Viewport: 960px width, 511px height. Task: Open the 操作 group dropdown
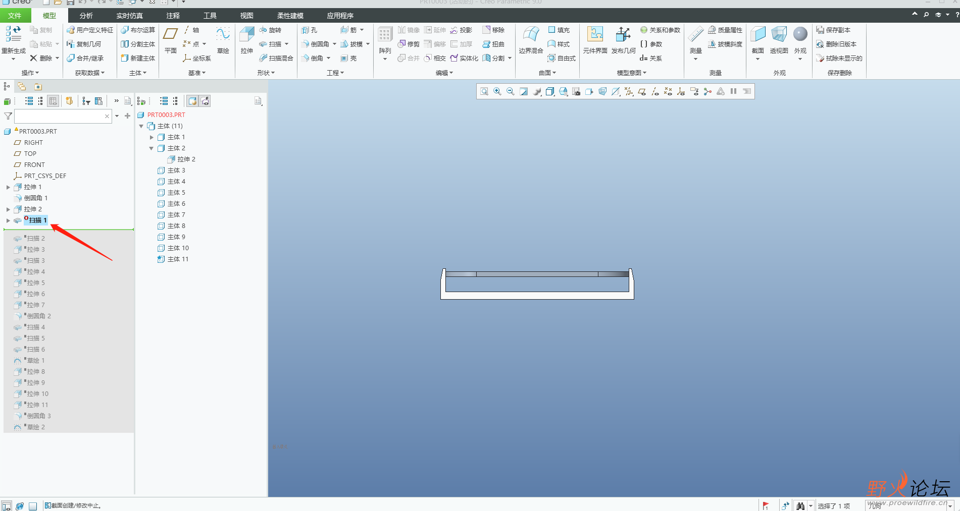coord(30,73)
